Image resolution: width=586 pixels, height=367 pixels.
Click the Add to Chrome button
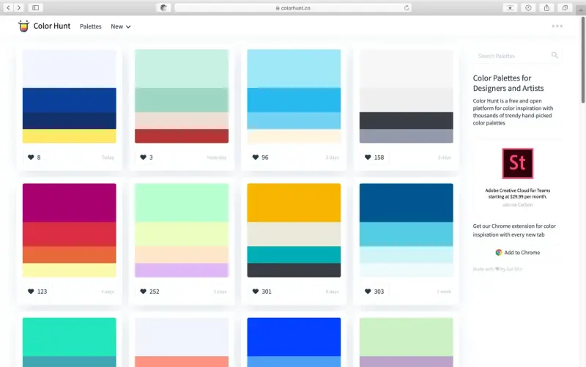pyautogui.click(x=518, y=253)
